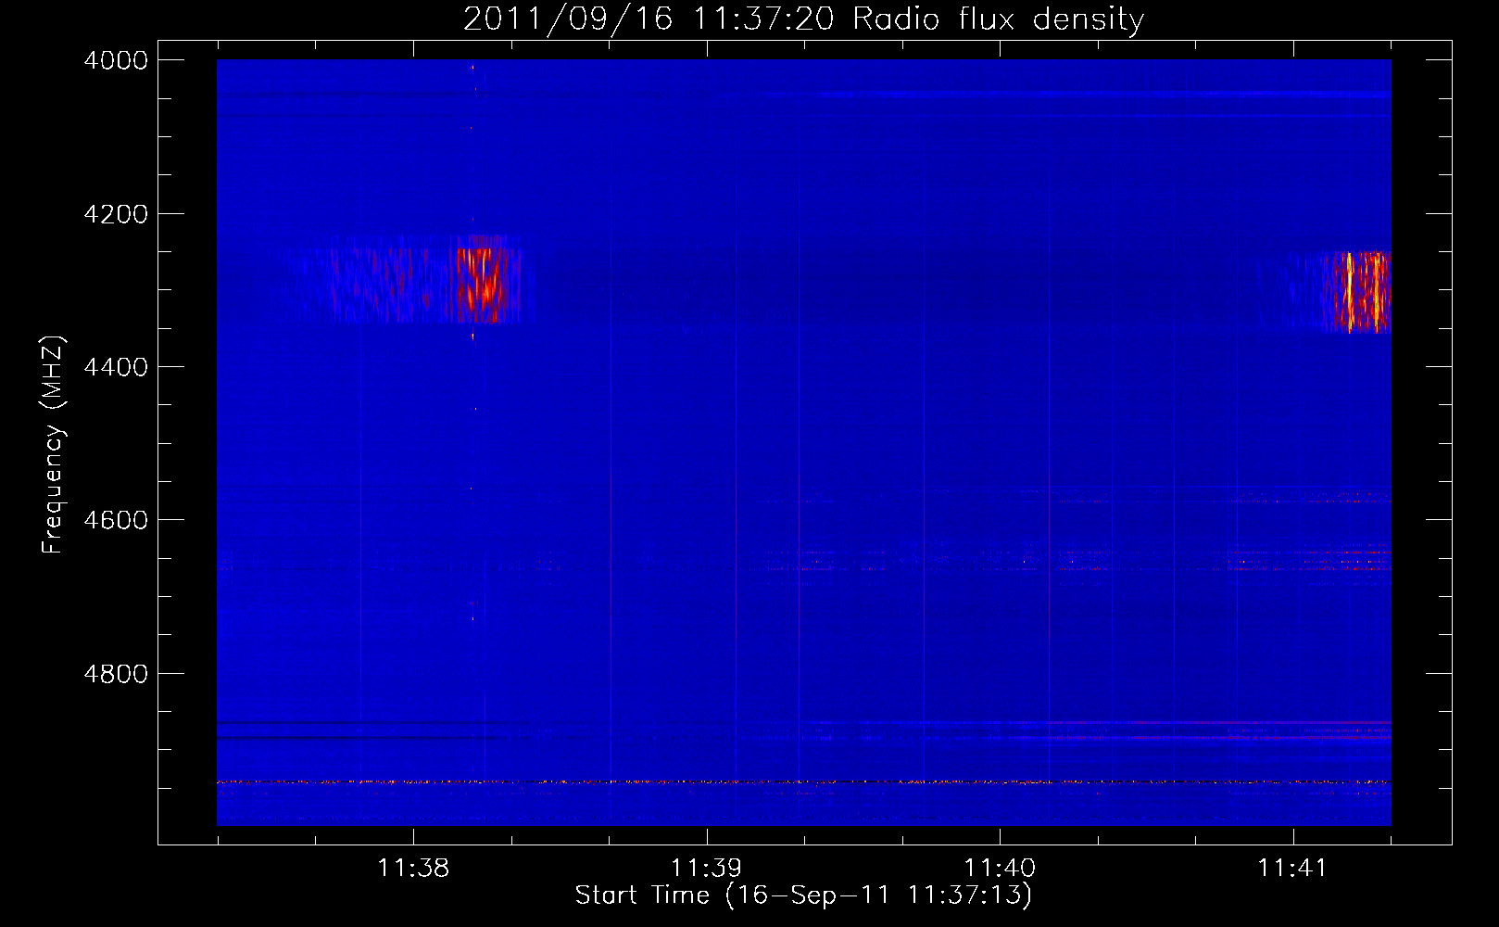Click the plot title '2011/09/16 11:37:20 Radio flux density'
The height and width of the screenshot is (927, 1499).
coord(803,19)
